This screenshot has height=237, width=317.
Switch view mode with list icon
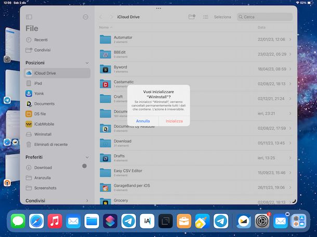click(x=205, y=17)
